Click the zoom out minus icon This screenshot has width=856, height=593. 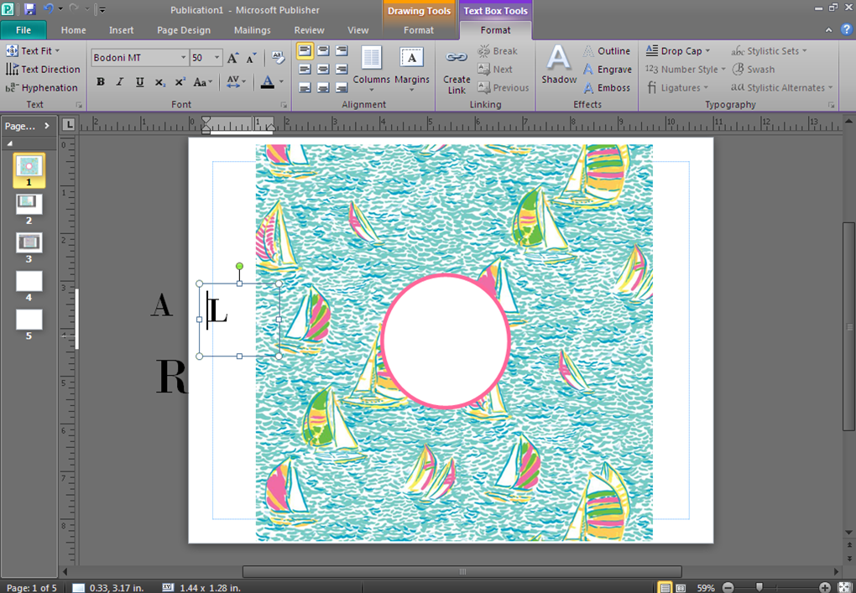728,587
